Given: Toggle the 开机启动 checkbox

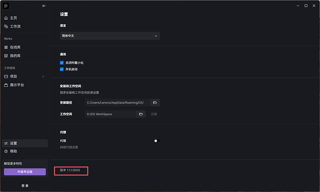Looking at the screenshot, I should [x=62, y=69].
